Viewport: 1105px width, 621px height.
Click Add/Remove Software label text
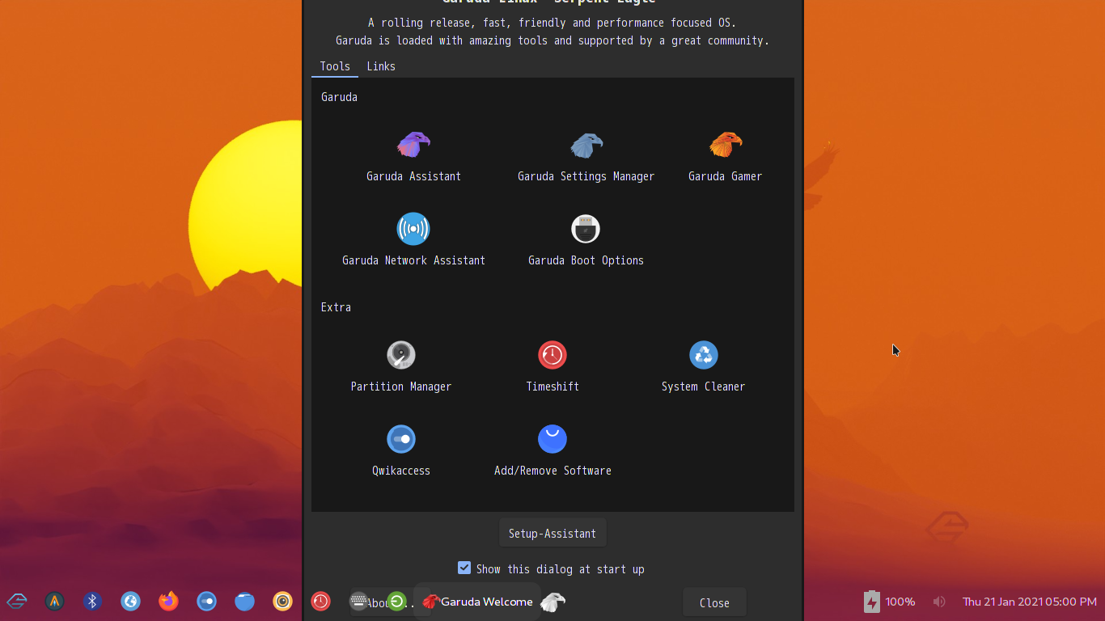552,471
